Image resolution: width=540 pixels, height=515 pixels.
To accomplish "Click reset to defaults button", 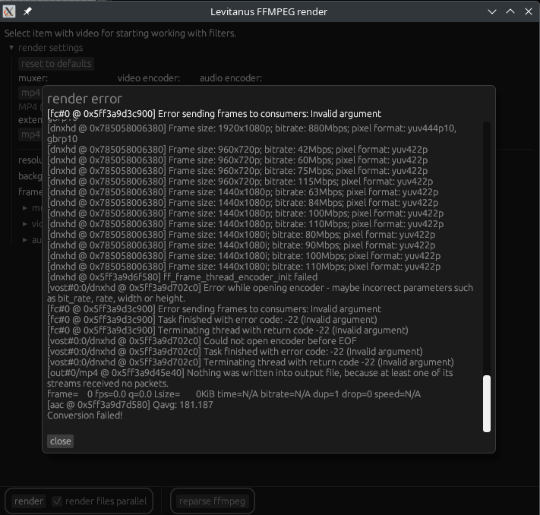I will [x=56, y=64].
